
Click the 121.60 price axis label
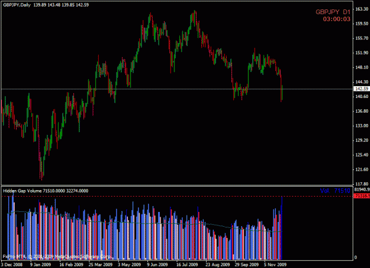[362, 169]
